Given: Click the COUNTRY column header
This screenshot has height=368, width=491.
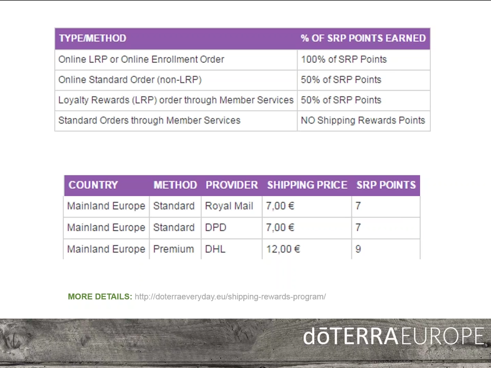Looking at the screenshot, I should click(x=93, y=185).
